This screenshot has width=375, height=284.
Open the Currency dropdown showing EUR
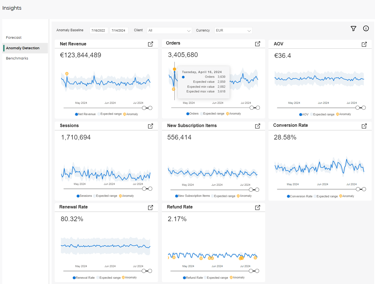point(233,30)
